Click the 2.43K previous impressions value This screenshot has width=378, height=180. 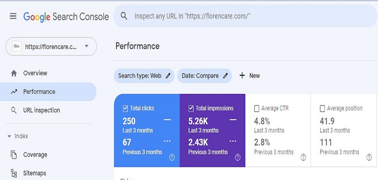click(x=198, y=142)
